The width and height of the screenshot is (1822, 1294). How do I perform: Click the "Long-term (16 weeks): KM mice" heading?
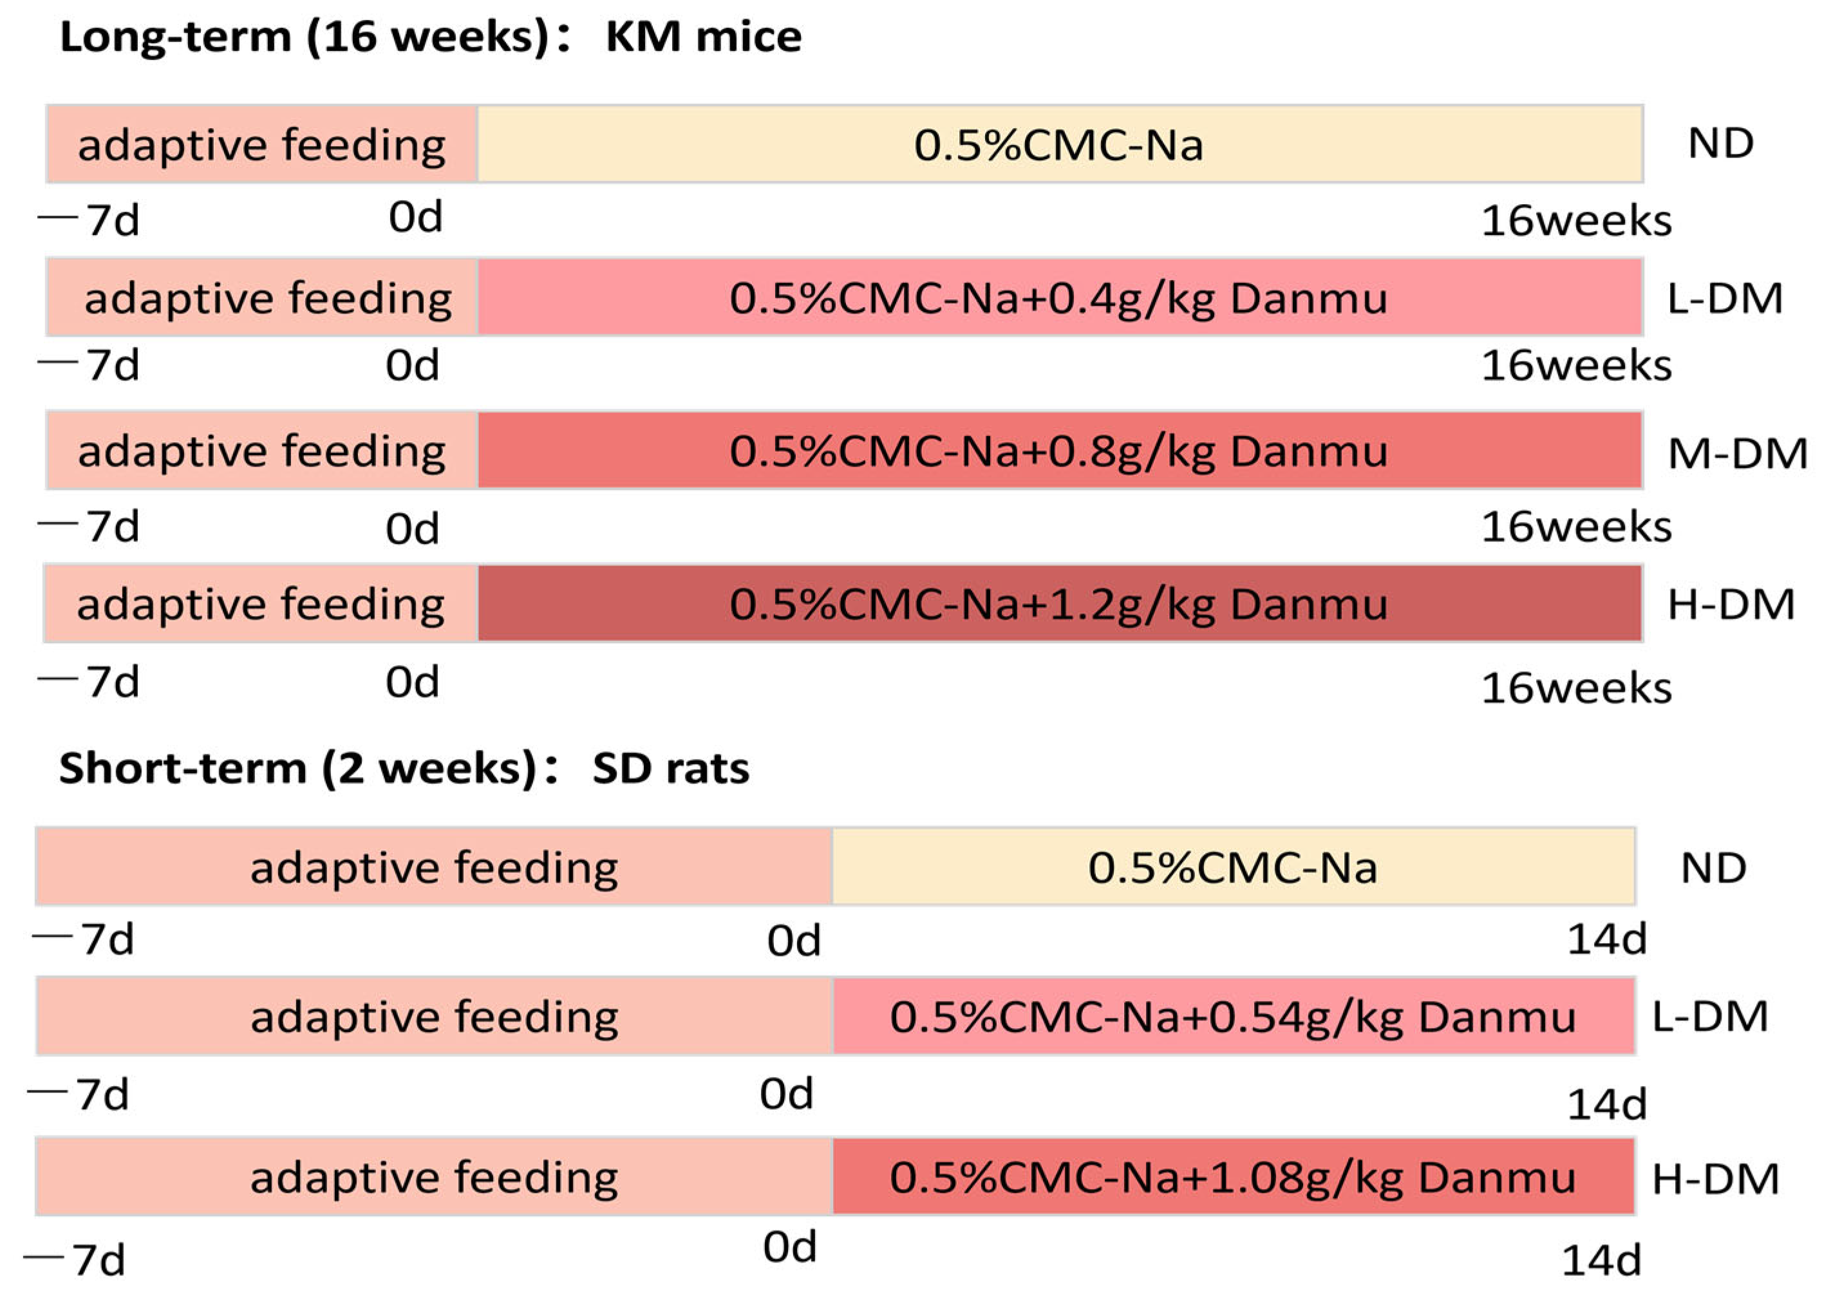tap(430, 37)
